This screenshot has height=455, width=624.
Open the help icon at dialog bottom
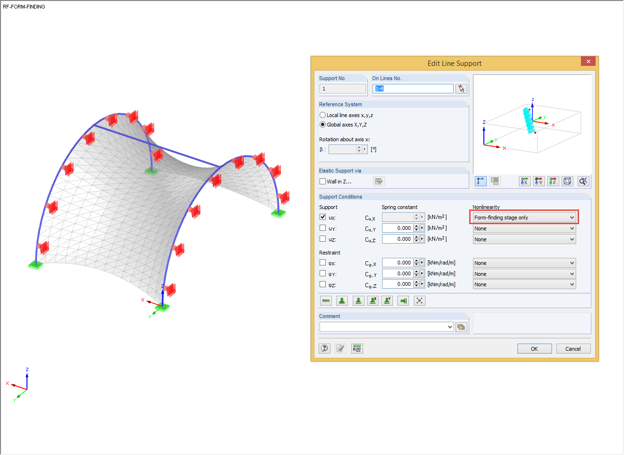coord(324,348)
